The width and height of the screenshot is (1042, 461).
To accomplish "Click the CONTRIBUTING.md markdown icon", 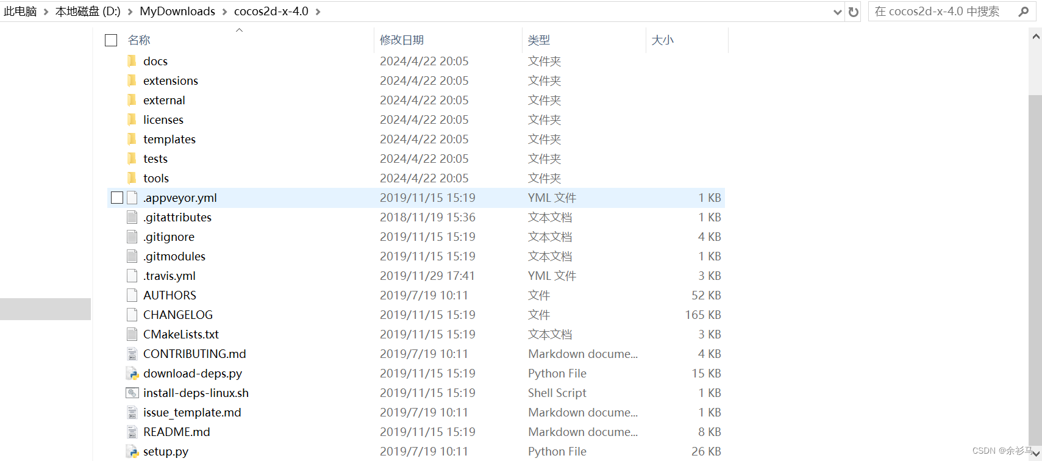I will click(132, 354).
